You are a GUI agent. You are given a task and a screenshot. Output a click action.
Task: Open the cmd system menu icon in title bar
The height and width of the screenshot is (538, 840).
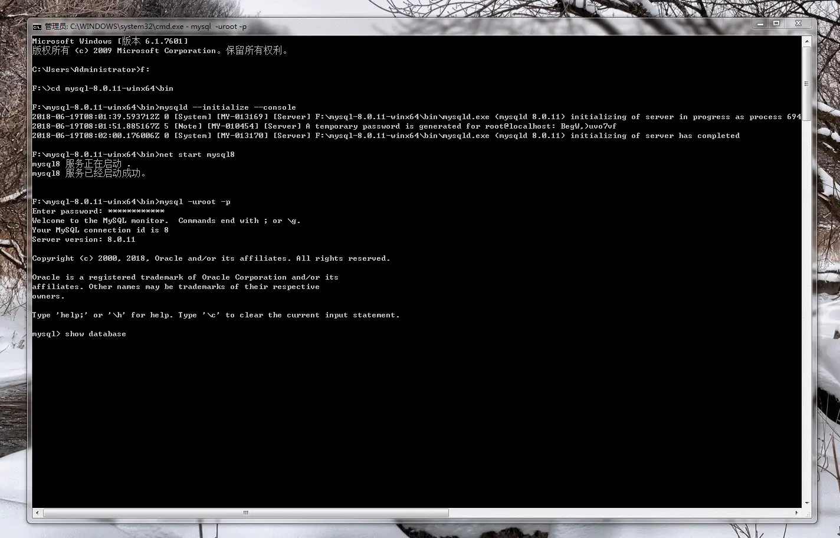point(37,27)
